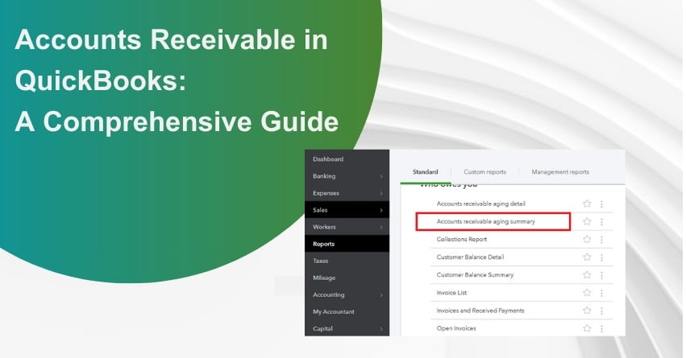686x358 pixels.
Task: Open Customer Balance Summary report
Action: (x=475, y=275)
